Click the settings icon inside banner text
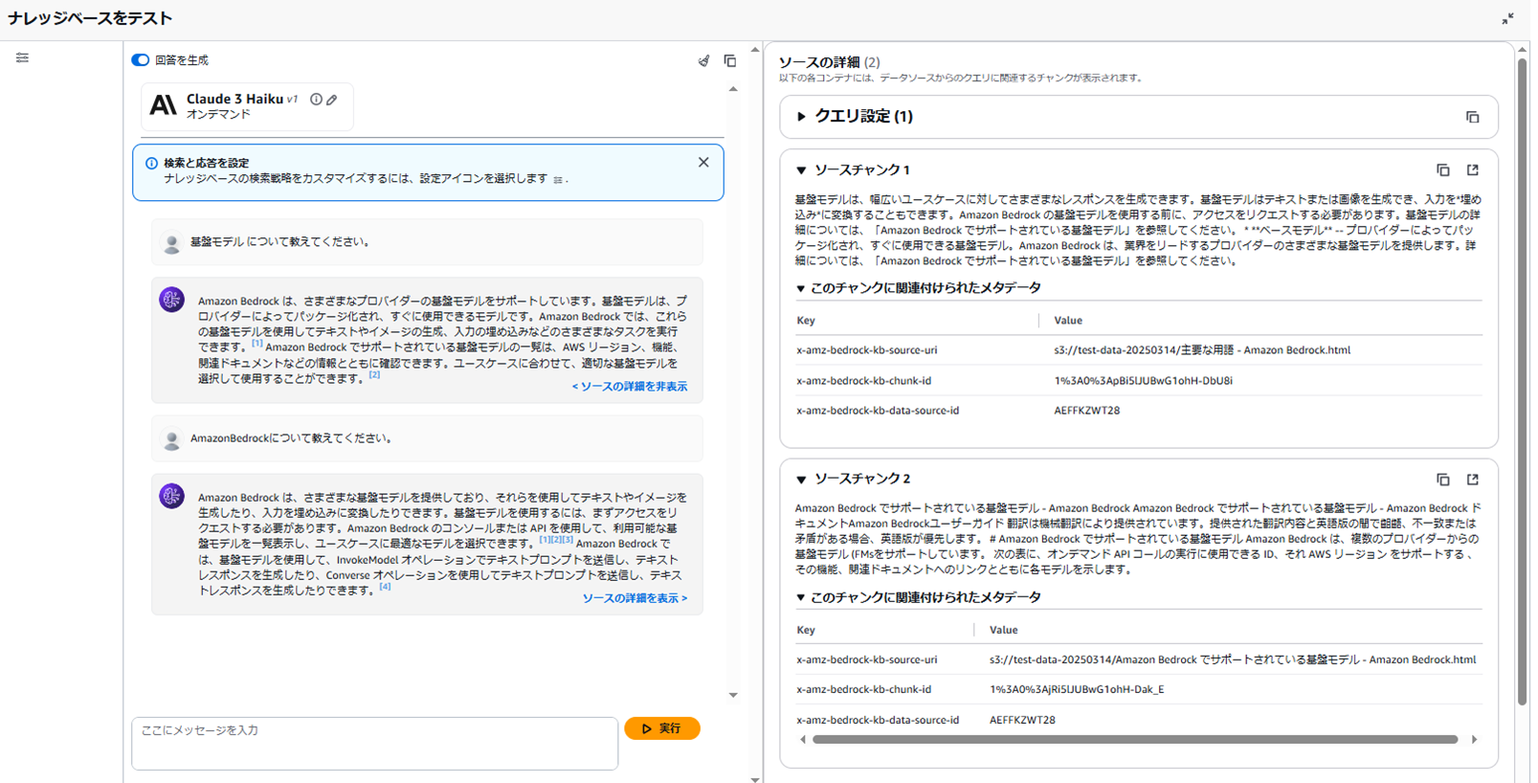 [x=557, y=180]
